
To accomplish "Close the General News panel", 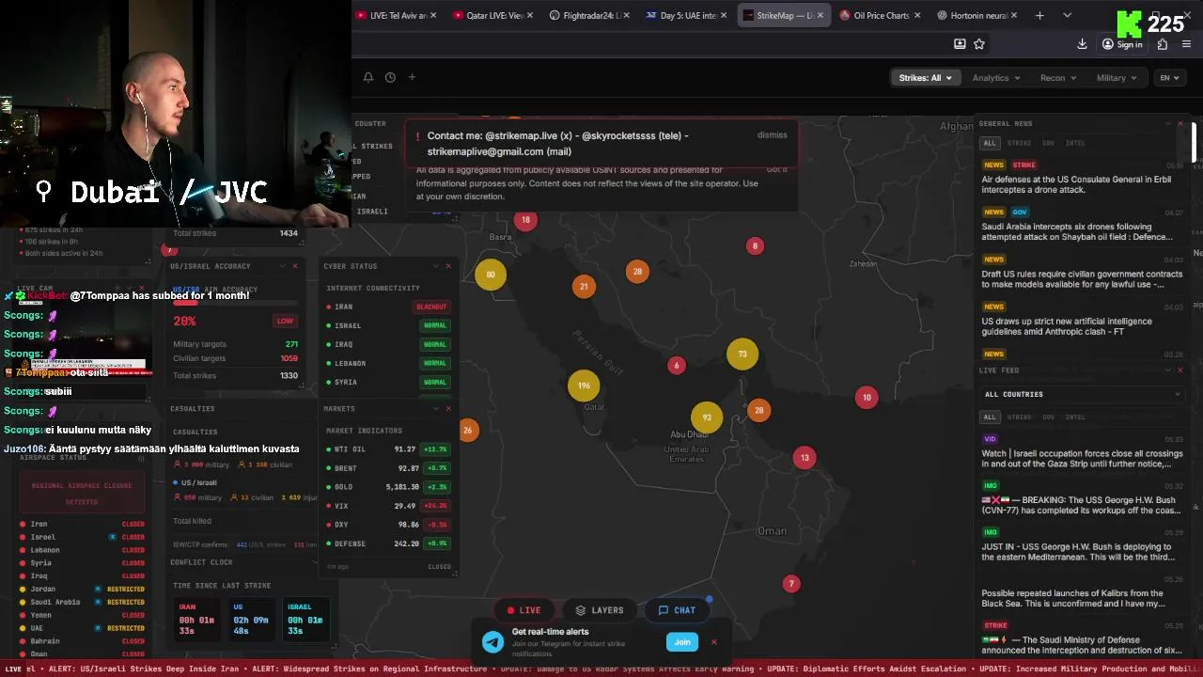I will (1180, 123).
